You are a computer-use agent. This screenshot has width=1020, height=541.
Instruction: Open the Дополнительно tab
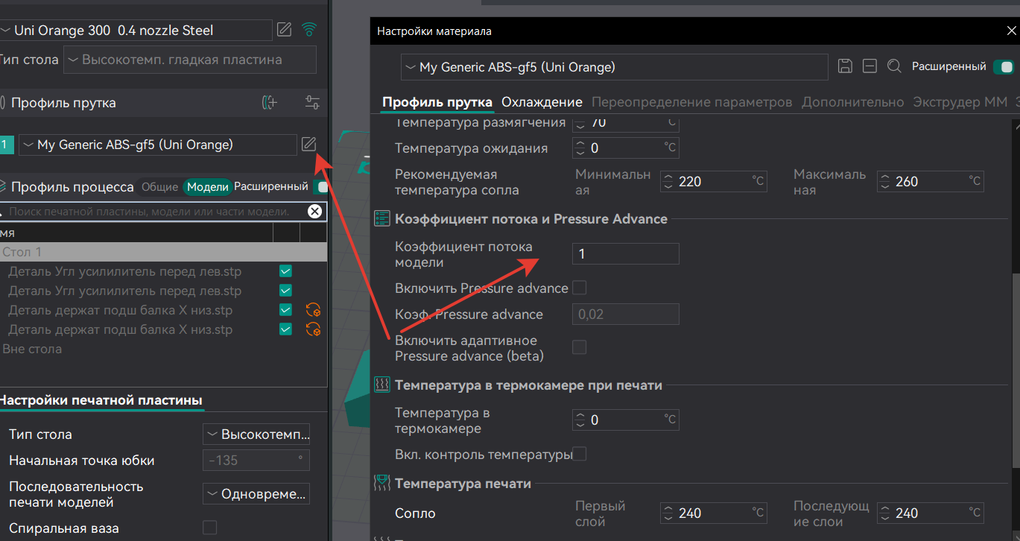tap(852, 102)
